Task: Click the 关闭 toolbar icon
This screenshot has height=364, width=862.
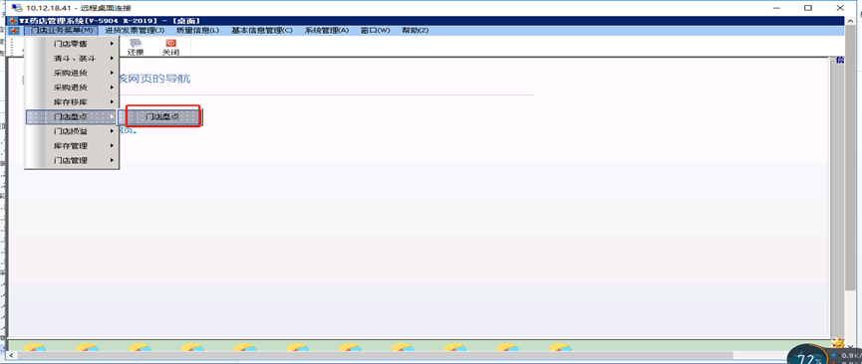Action: tap(171, 47)
